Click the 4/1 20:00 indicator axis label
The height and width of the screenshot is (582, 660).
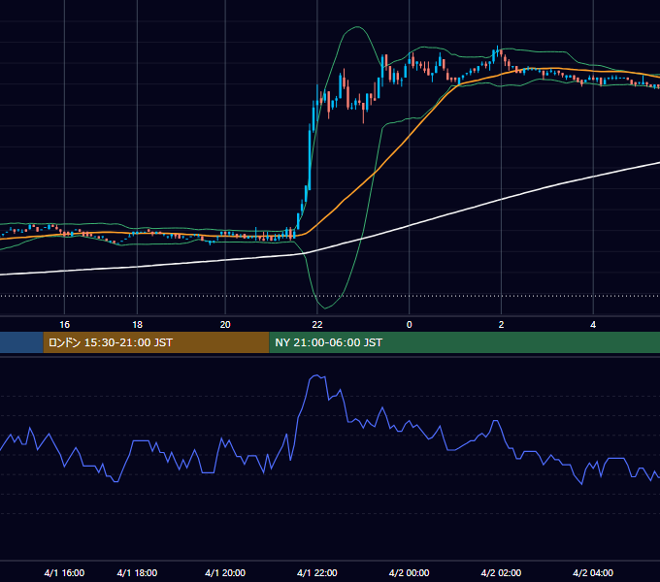[225, 572]
